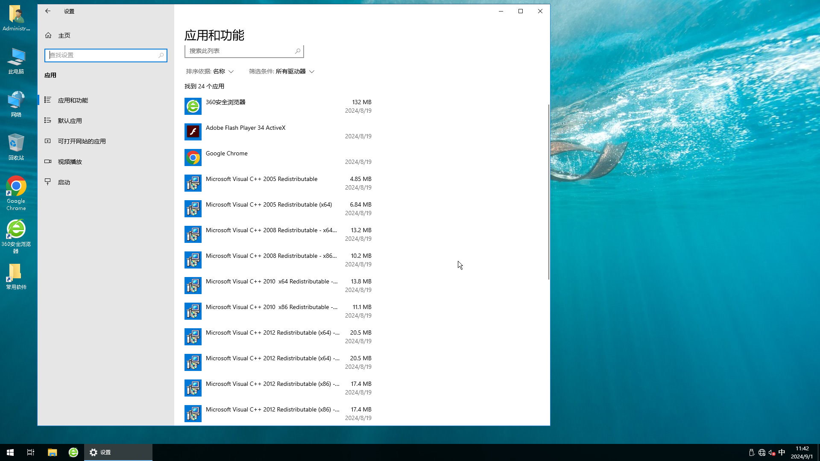This screenshot has width=820, height=461.
Task: Click the app list vertical scrollbar
Action: pos(549,192)
